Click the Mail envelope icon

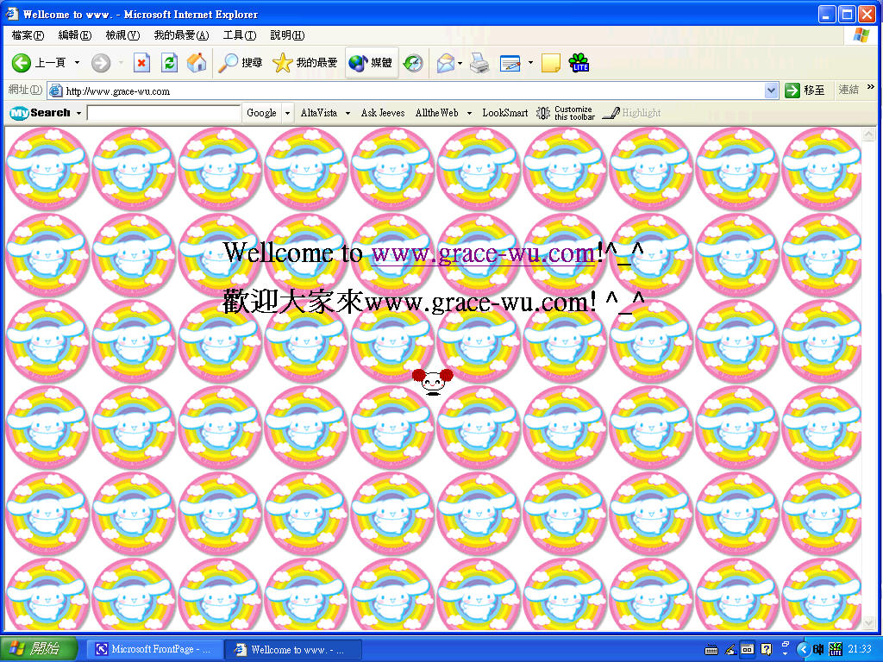446,62
